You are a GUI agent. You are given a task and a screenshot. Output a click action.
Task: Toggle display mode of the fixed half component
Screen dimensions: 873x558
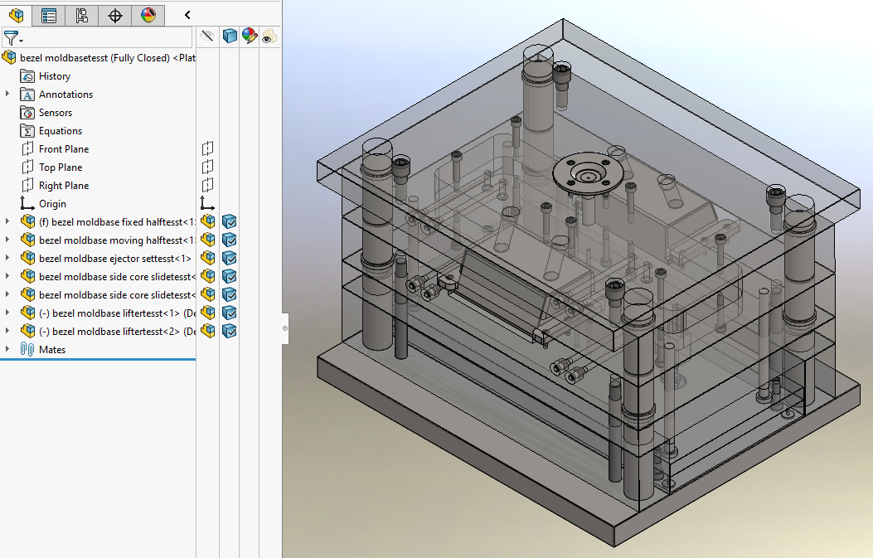pos(230,221)
